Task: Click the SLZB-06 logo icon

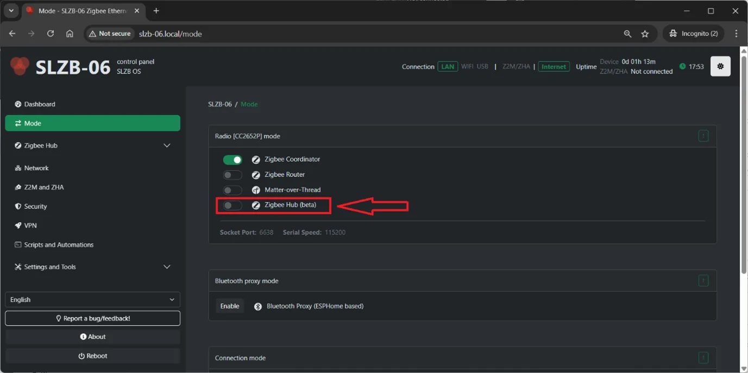Action: [x=20, y=66]
